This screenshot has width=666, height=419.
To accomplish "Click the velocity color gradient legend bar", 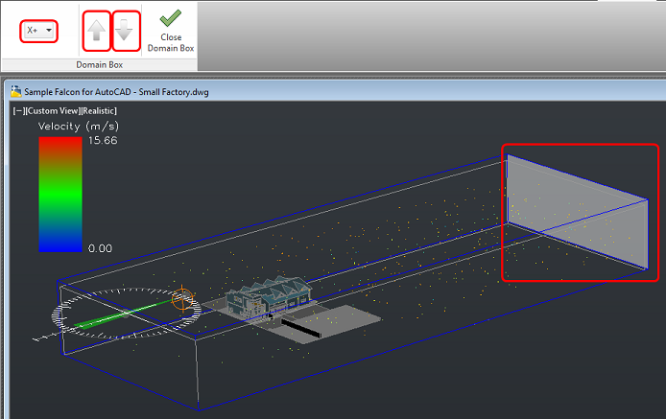I will tap(60, 195).
